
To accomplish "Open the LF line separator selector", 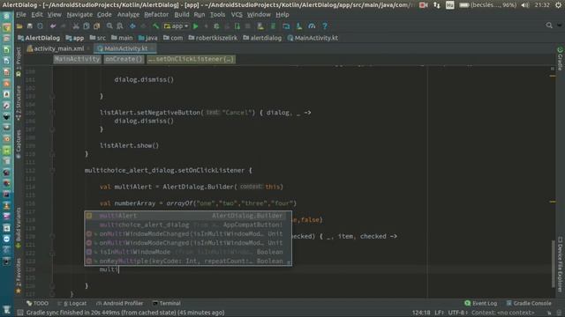I will coord(439,313).
